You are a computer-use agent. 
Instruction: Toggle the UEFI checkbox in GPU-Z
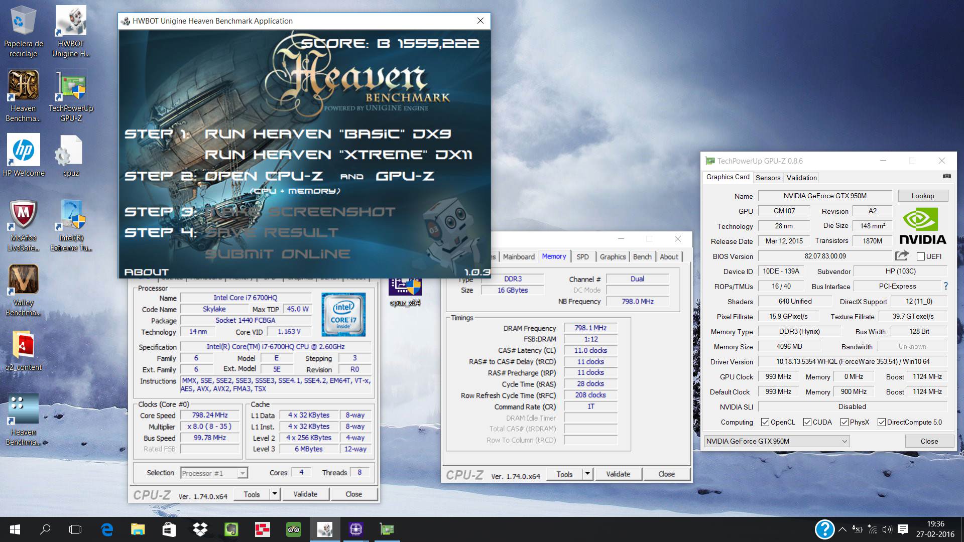coord(920,256)
